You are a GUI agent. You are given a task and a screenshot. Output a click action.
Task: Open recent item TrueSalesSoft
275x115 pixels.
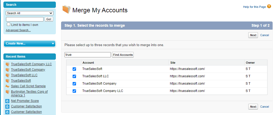point(21,81)
